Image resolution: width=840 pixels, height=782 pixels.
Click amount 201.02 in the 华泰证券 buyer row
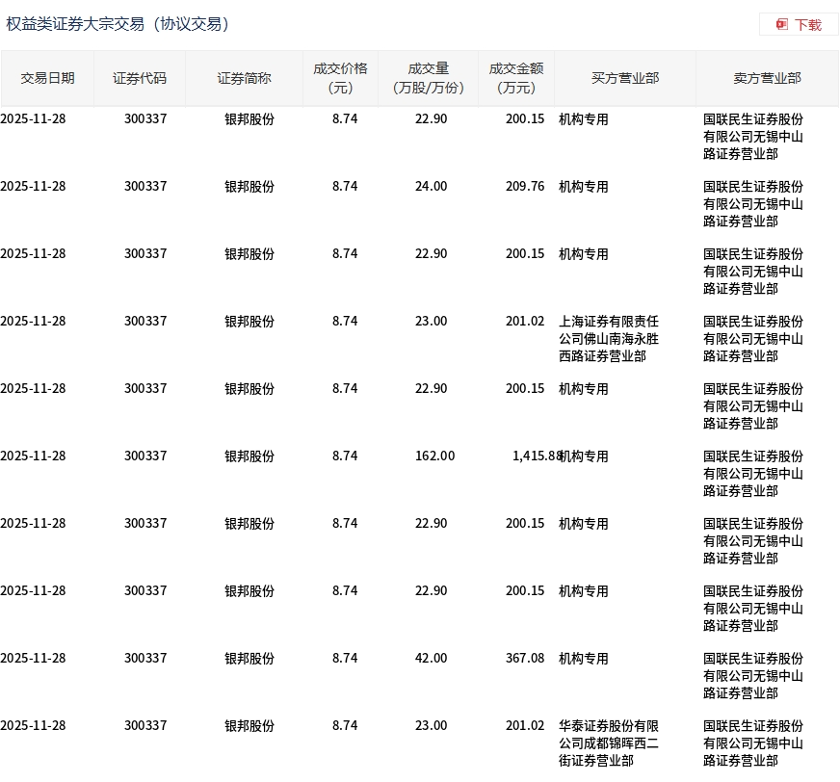[525, 725]
